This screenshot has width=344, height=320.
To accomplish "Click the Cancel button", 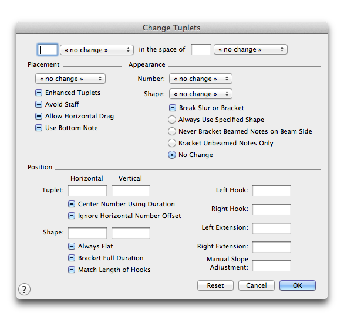I will tap(257, 285).
